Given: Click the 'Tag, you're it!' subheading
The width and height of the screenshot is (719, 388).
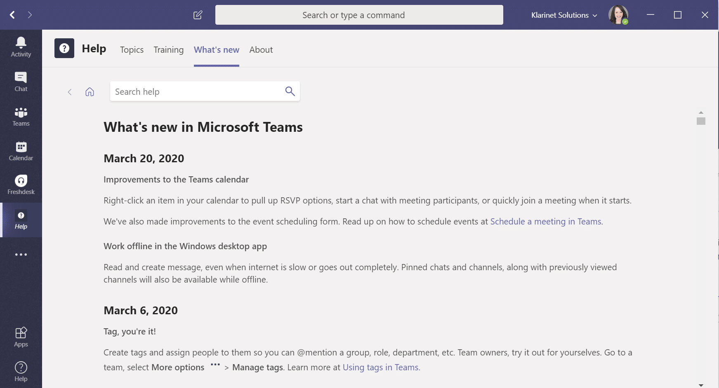Looking at the screenshot, I should tap(130, 332).
